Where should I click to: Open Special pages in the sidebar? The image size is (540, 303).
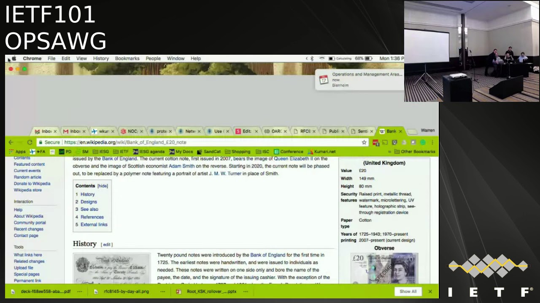click(27, 274)
